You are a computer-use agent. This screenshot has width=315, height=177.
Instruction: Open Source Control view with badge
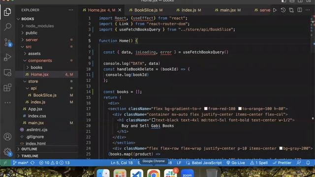(x=8, y=42)
